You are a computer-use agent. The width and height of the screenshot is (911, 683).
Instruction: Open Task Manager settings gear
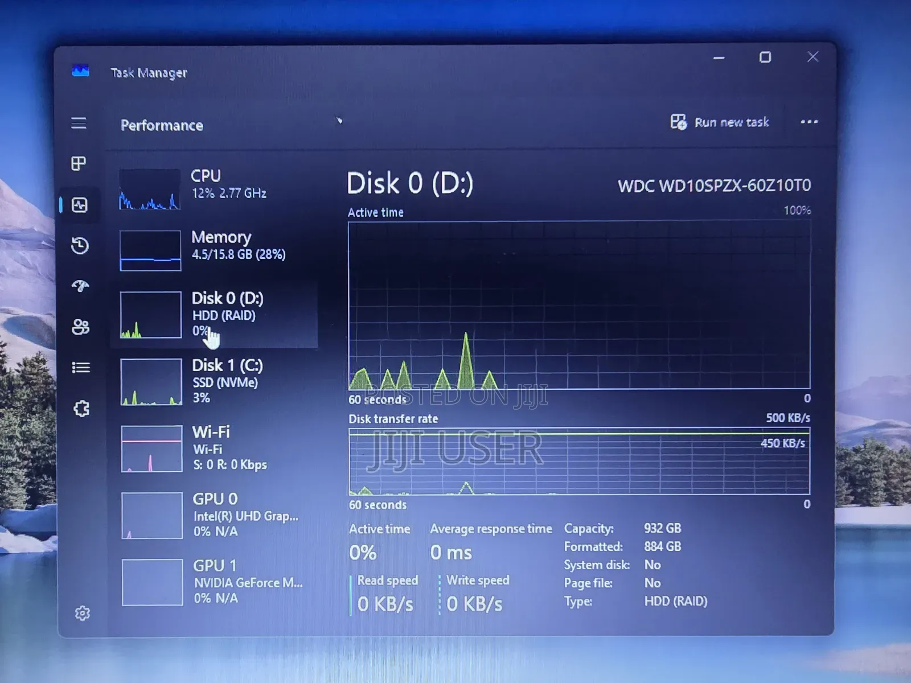click(83, 613)
